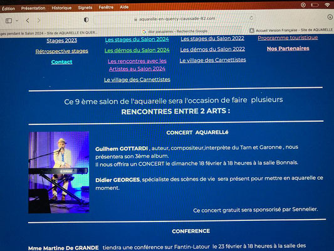Screen dimensions: 334x251
Task: Open Les rencontres avec les Artistes link
Action: 137,65
